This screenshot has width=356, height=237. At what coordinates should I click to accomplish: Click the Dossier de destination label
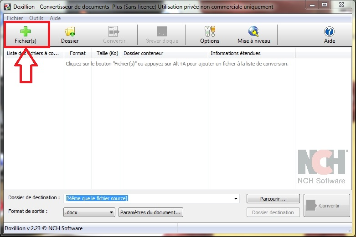[34, 197]
